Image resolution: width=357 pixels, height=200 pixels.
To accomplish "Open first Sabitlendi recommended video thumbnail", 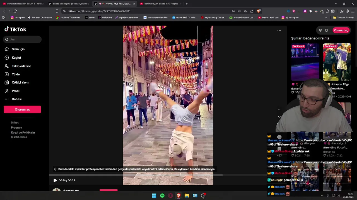I will [305, 62].
